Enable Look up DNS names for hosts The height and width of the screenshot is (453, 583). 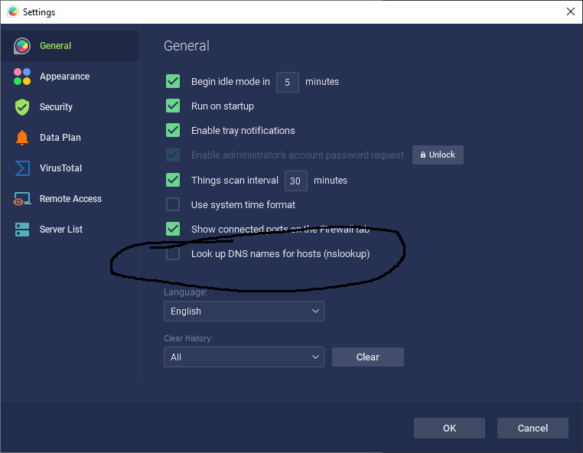(x=173, y=253)
